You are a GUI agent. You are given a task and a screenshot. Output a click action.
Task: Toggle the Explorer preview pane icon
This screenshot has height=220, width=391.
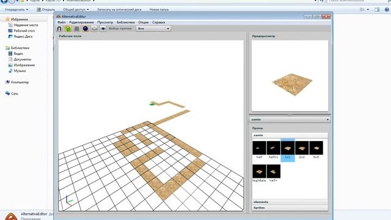377,10
